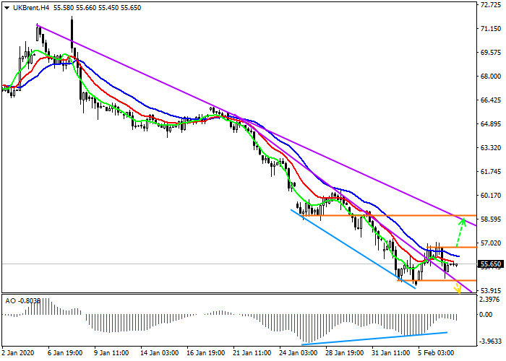Select the lowest orange support line

437,280
